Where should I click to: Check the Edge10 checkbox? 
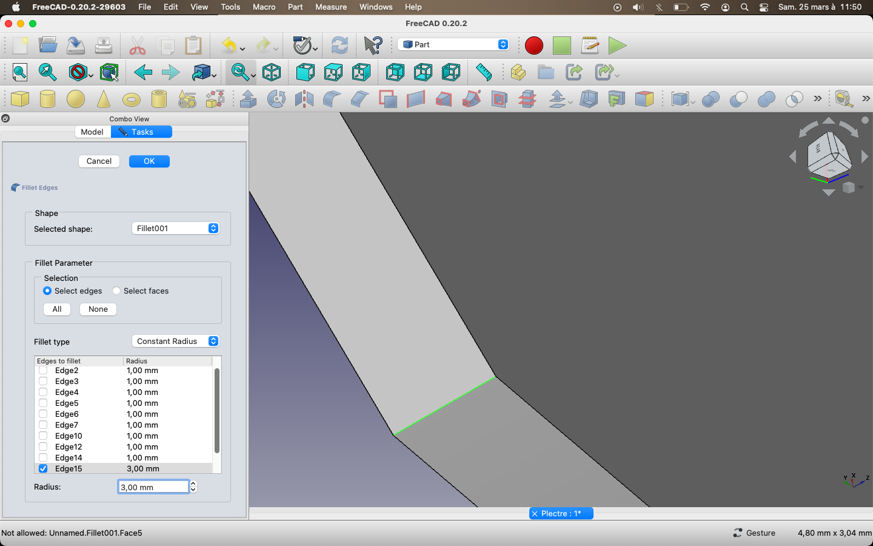(43, 436)
